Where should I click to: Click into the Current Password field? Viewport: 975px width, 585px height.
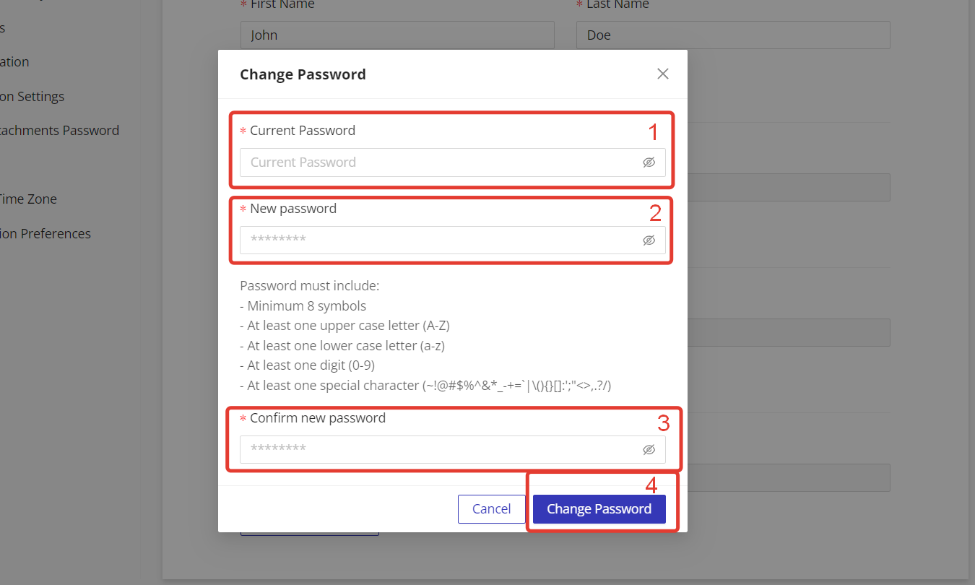(x=441, y=162)
